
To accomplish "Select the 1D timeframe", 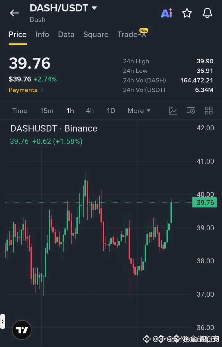I will tap(111, 111).
